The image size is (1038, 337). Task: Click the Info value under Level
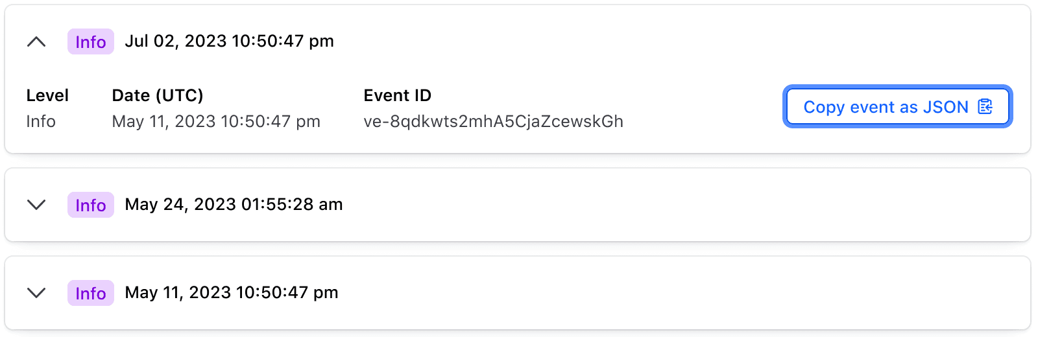click(x=41, y=122)
